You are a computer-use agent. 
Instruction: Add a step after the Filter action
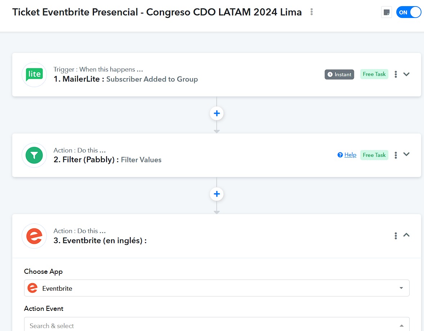(x=217, y=194)
